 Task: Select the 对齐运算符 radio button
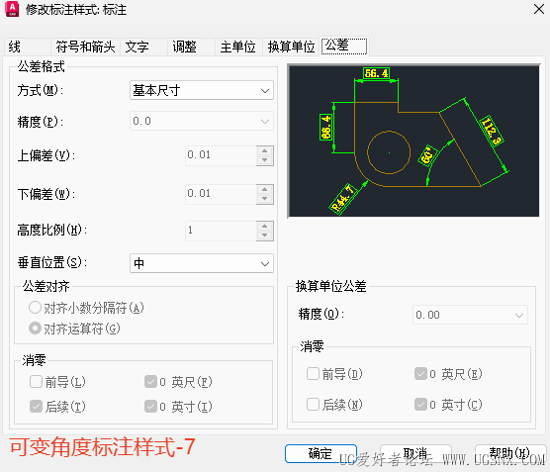click(x=35, y=329)
